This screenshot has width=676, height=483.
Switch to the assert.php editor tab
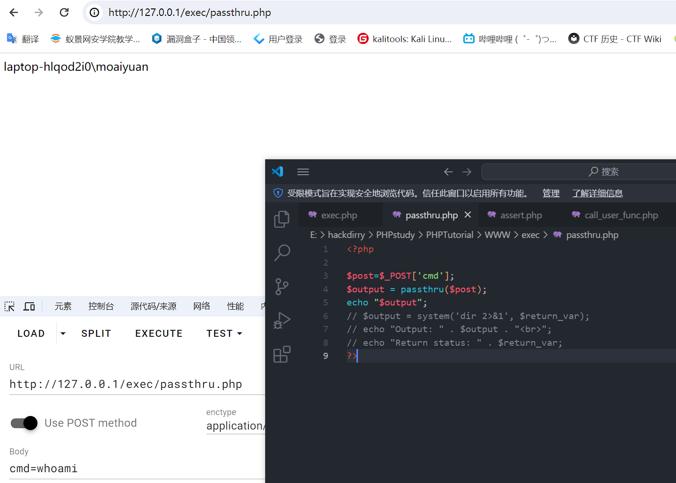(x=520, y=215)
